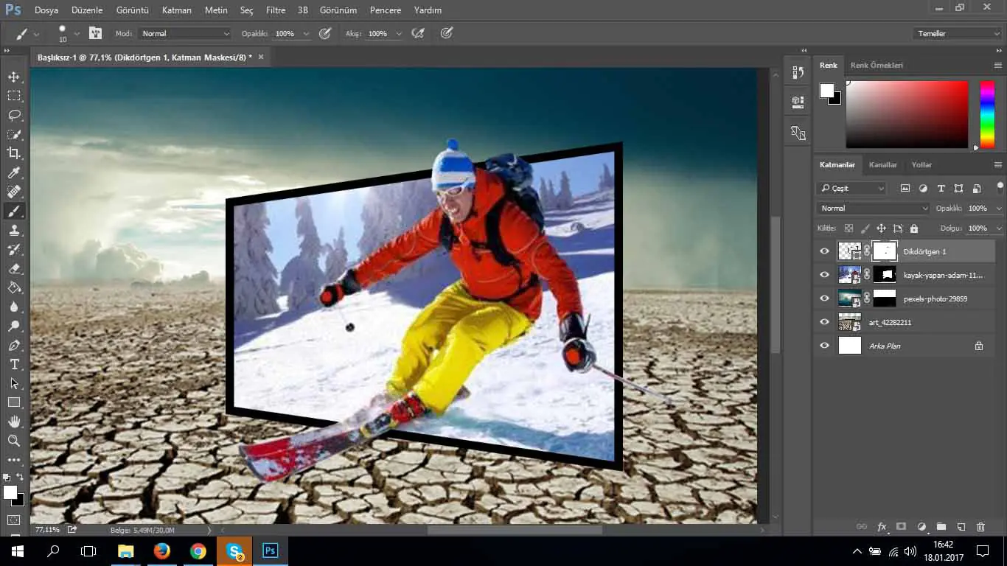Viewport: 1007px width, 566px height.
Task: Delete layer using trash icon
Action: click(x=980, y=527)
